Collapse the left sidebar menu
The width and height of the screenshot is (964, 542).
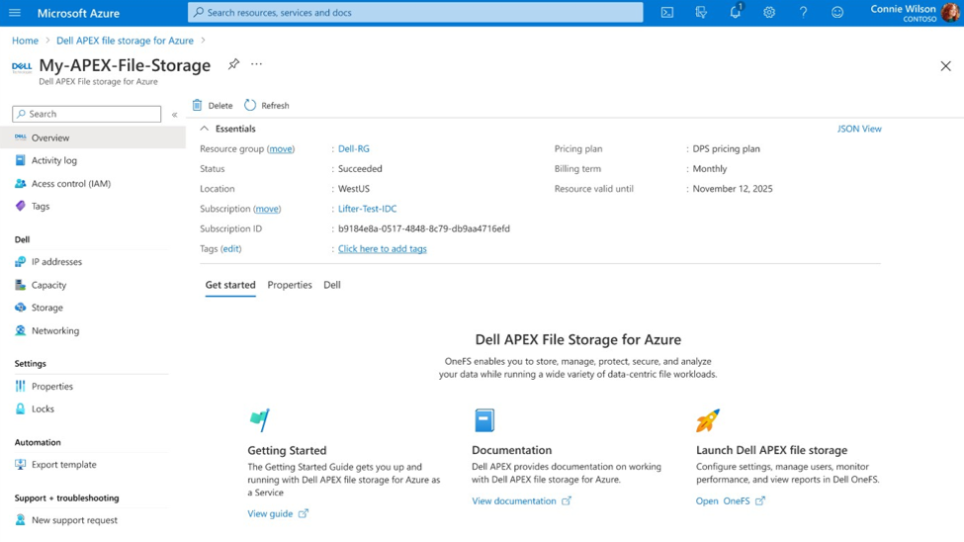pyautogui.click(x=175, y=115)
